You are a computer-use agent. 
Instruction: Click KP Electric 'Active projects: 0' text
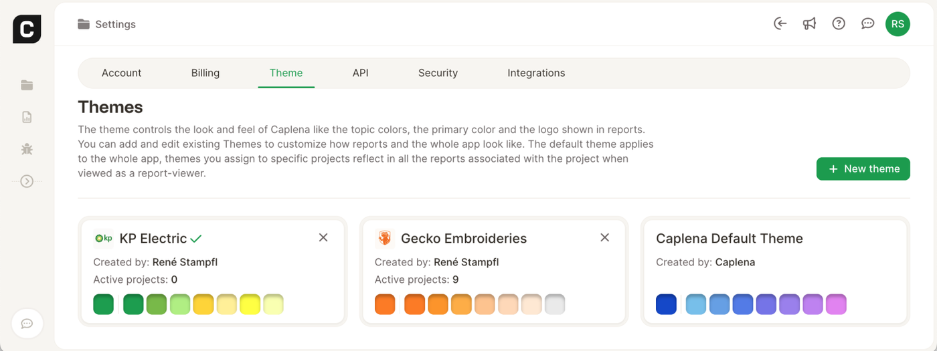pos(135,279)
